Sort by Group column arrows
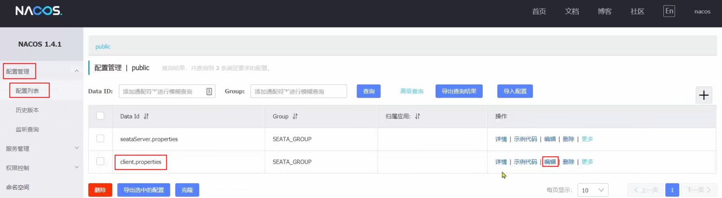 [x=295, y=116]
